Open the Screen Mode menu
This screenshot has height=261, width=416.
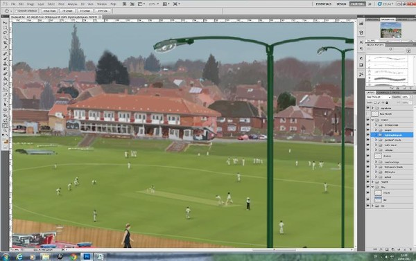176,4
